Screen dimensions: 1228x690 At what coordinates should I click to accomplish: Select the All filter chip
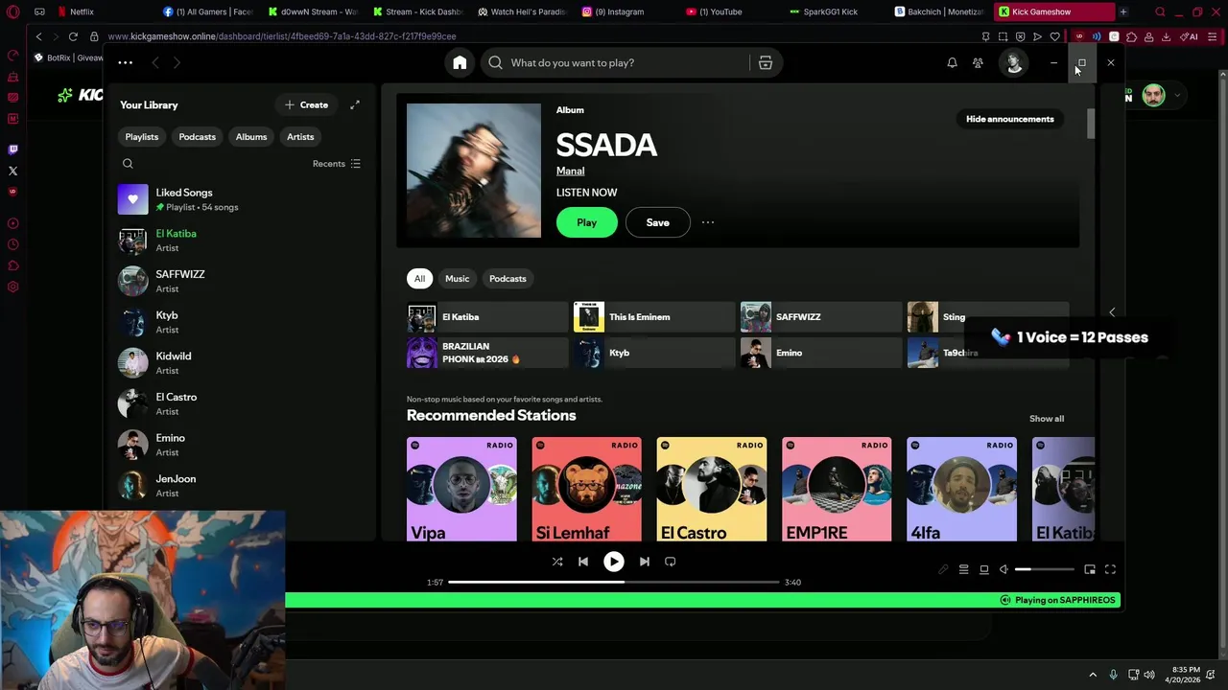[x=419, y=279]
